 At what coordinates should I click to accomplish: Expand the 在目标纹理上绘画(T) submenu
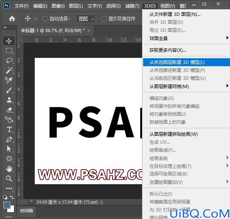pos(227,166)
